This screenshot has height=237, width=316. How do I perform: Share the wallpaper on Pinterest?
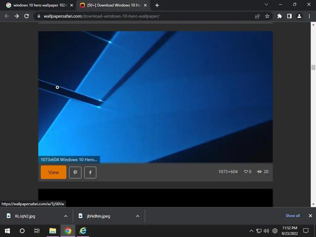pyautogui.click(x=75, y=173)
